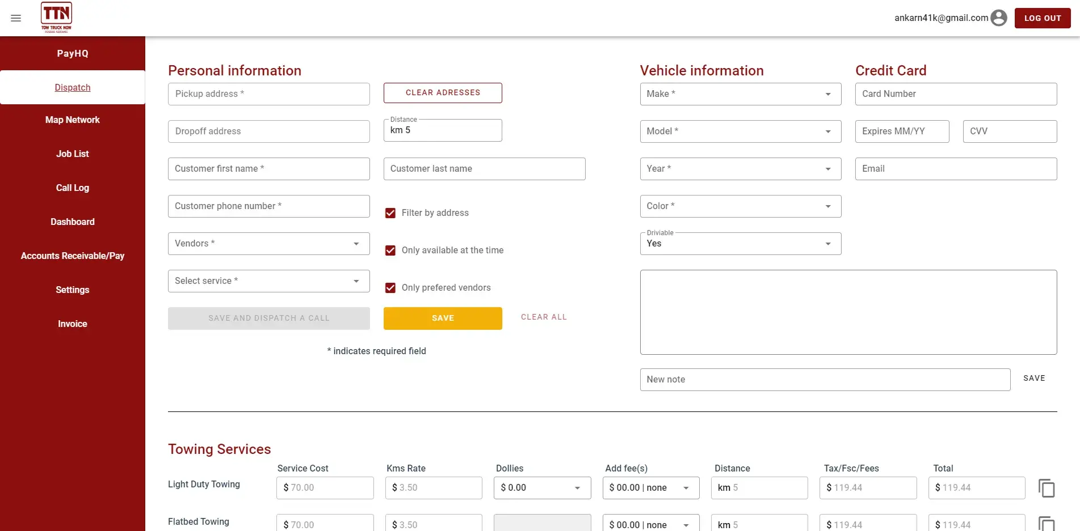
Task: Open the hamburger menu icon
Action: [x=16, y=18]
